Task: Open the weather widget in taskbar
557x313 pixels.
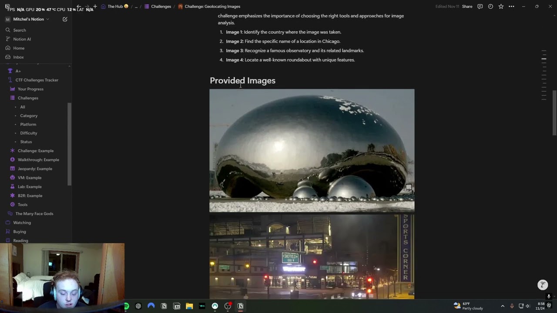Action: 468,306
